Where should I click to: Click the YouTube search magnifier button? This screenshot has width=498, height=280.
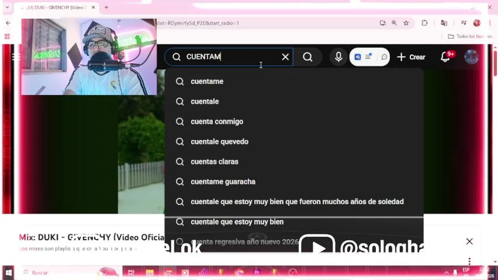click(x=307, y=57)
